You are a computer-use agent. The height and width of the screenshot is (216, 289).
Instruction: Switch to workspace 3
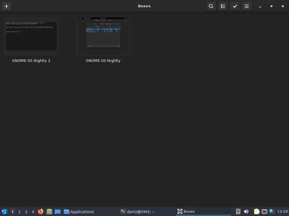pyautogui.click(x=26, y=211)
